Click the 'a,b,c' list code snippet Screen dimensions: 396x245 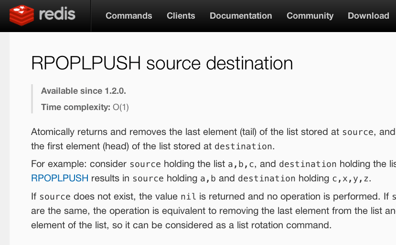pyautogui.click(x=242, y=164)
